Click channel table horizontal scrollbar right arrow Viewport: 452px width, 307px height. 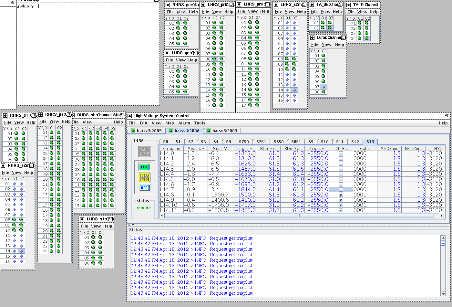coord(441,216)
